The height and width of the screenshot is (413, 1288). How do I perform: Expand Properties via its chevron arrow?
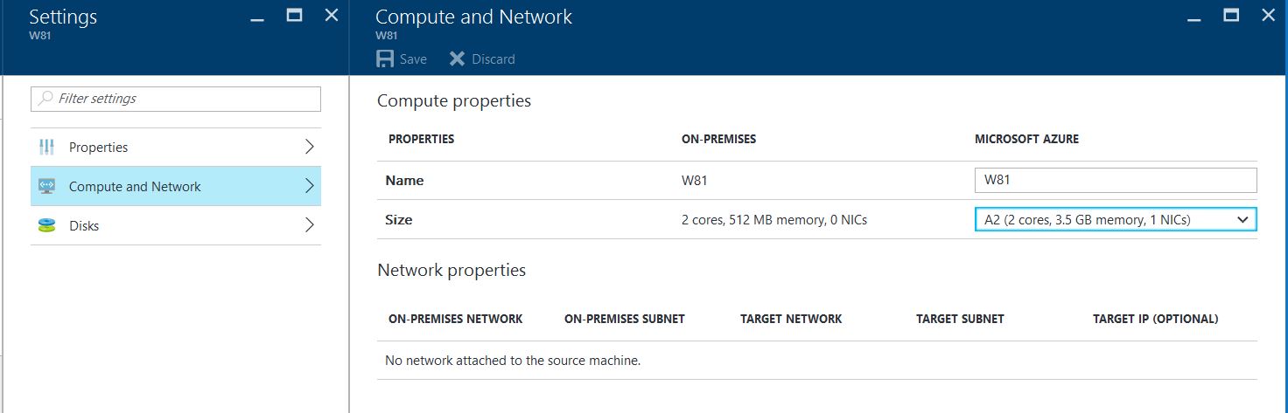click(309, 147)
